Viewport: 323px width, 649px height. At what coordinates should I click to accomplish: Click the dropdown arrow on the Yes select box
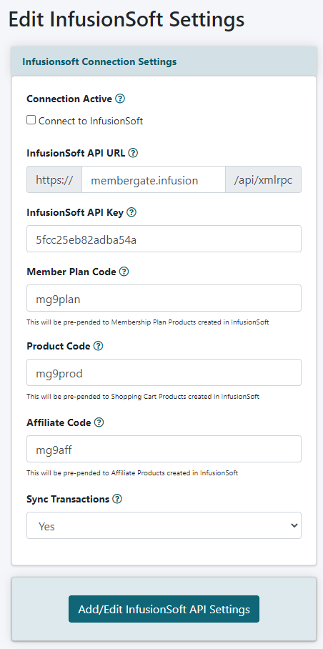pos(294,525)
